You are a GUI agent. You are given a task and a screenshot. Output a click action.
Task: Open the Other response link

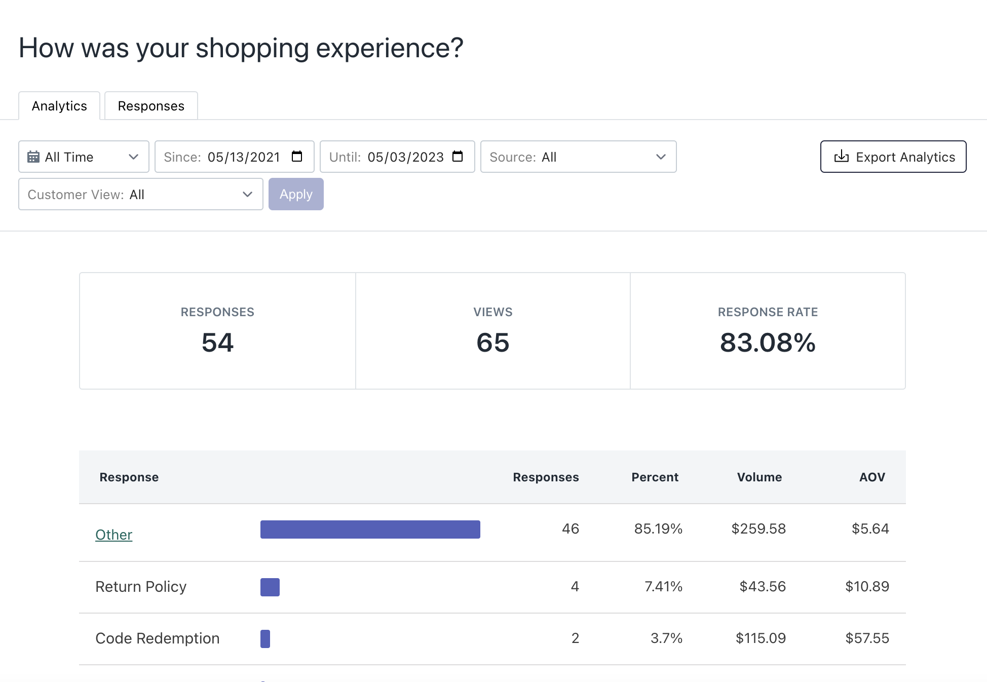(x=113, y=535)
